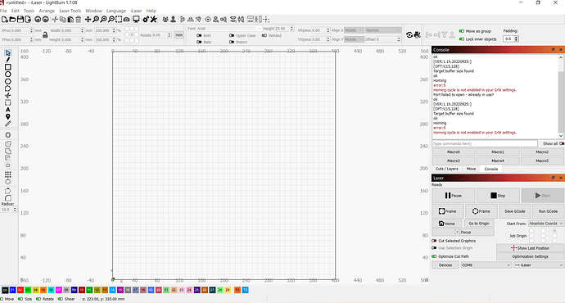The height and width of the screenshot is (303, 565).
Task: Toggle Italic text switch
Action: [x=199, y=42]
